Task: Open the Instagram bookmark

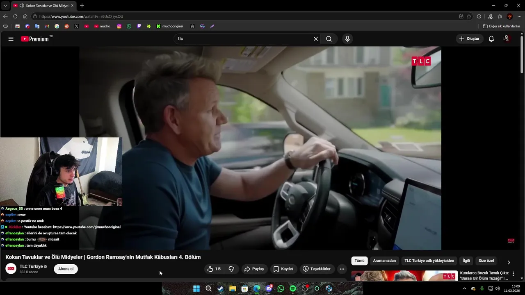Action: coord(119,26)
